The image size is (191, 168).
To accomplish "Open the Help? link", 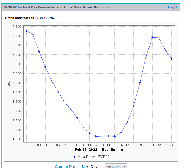I will click(x=173, y=7).
